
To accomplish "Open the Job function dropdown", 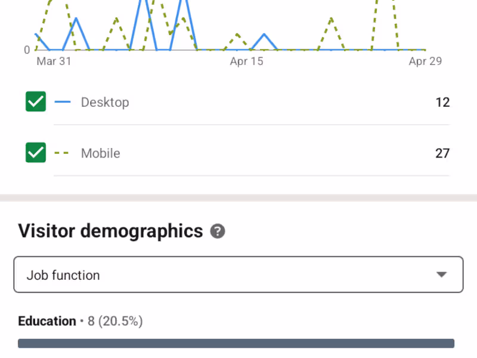I will pos(238,275).
